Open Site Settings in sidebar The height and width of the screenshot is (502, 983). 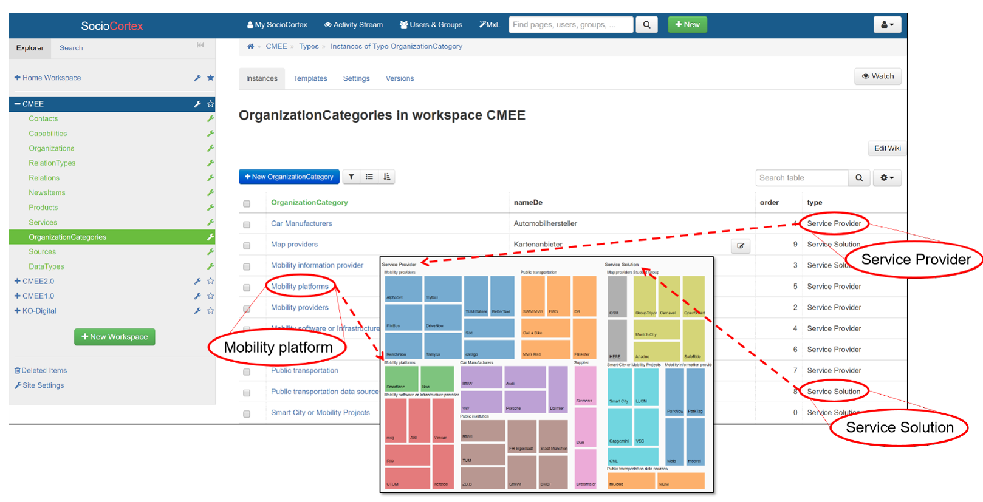coord(39,385)
